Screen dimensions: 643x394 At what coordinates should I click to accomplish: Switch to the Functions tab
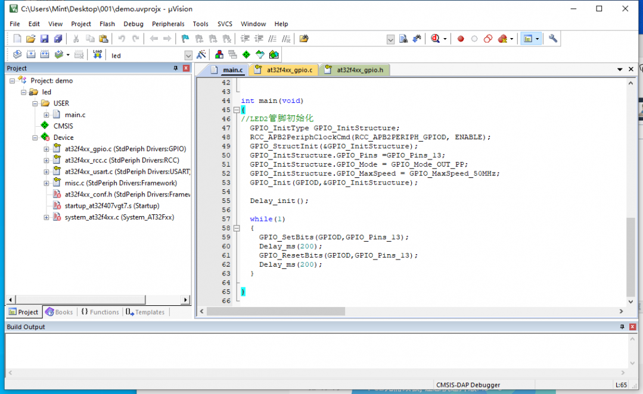100,312
